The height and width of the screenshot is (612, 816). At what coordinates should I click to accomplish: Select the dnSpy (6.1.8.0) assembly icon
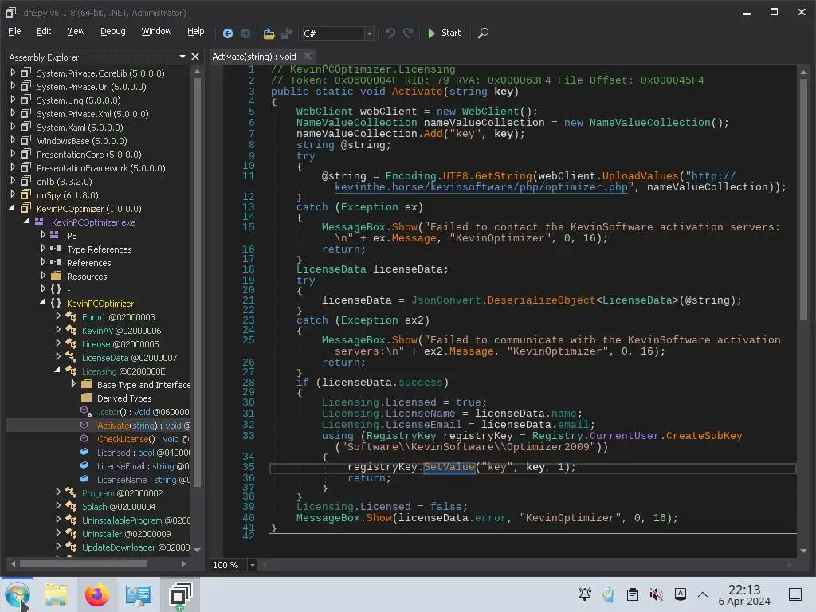point(25,194)
